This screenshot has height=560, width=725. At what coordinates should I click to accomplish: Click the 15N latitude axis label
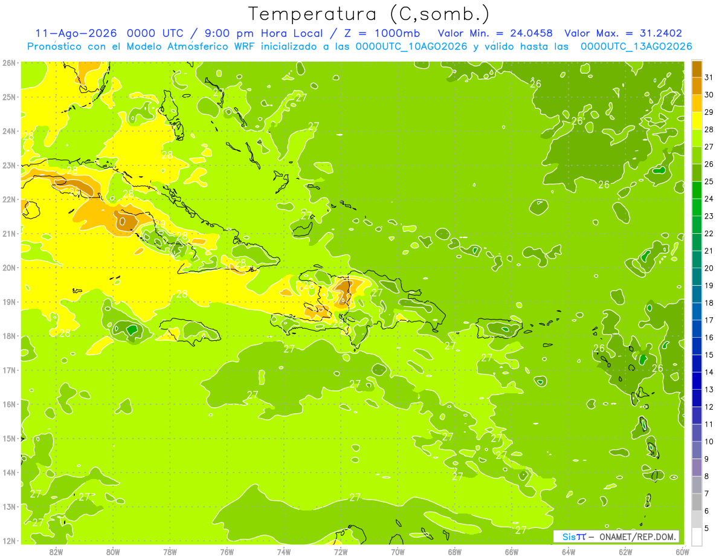(x=9, y=438)
